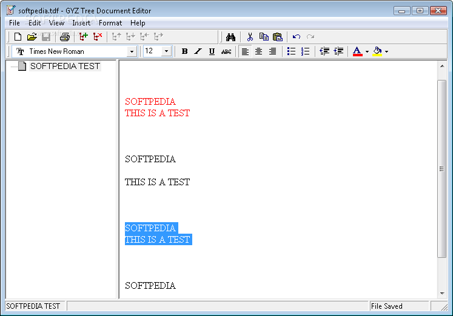453x316 pixels.
Task: Click the SOFTPEDIA TEST node page icon
Action: pyautogui.click(x=22, y=66)
